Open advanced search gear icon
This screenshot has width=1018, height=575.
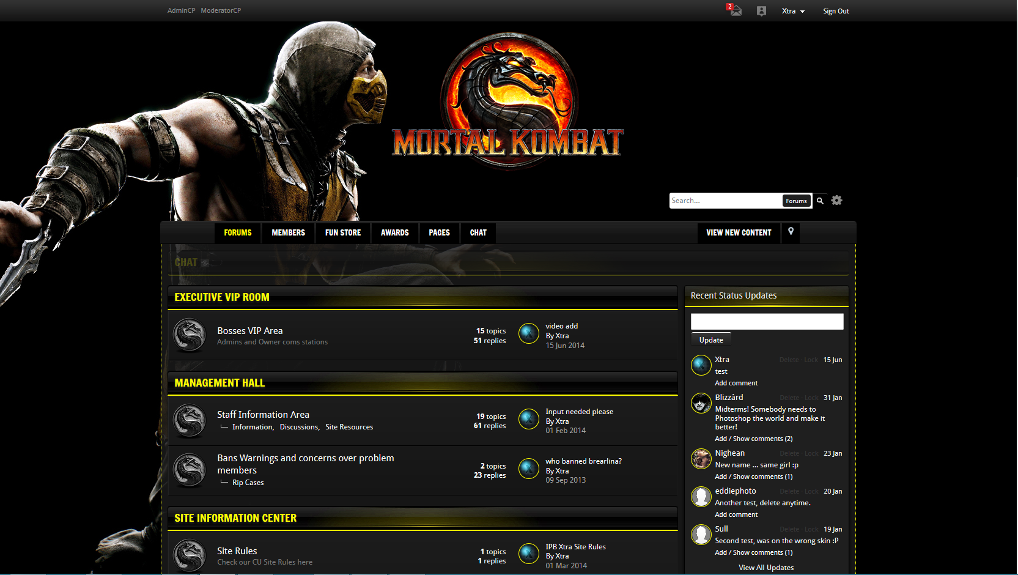[837, 200]
